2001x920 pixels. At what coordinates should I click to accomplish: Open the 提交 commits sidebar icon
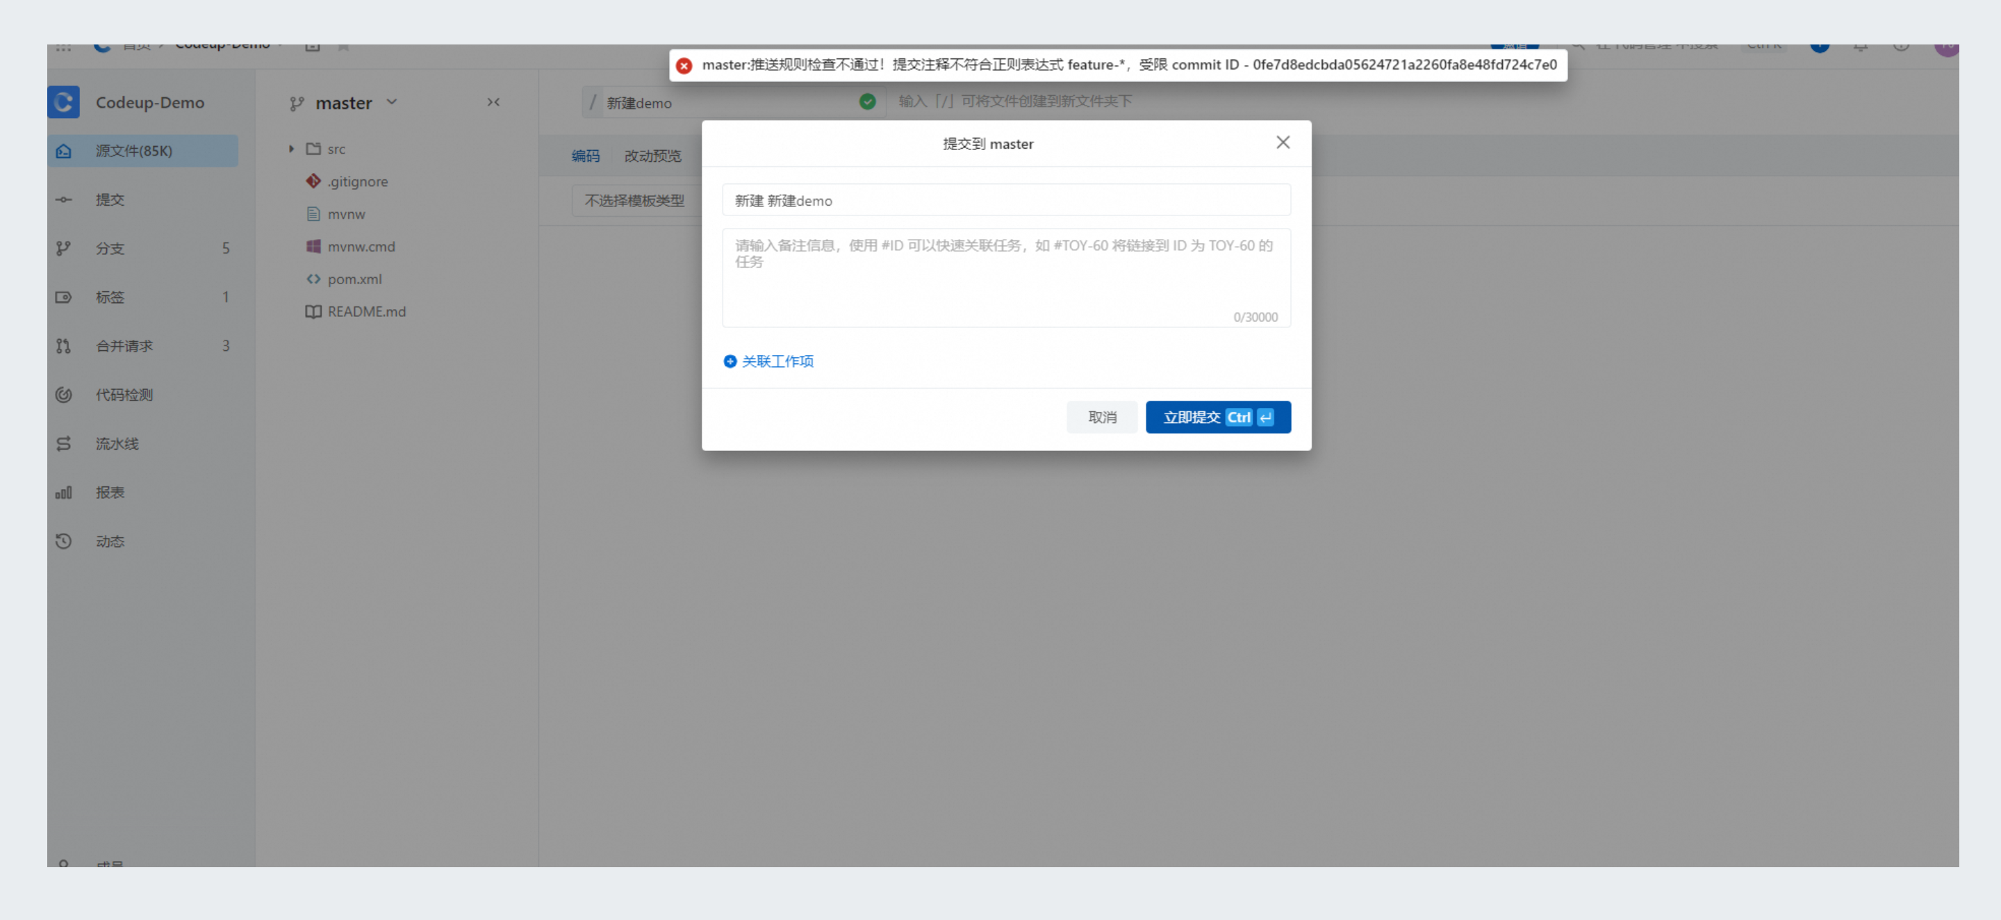[64, 199]
